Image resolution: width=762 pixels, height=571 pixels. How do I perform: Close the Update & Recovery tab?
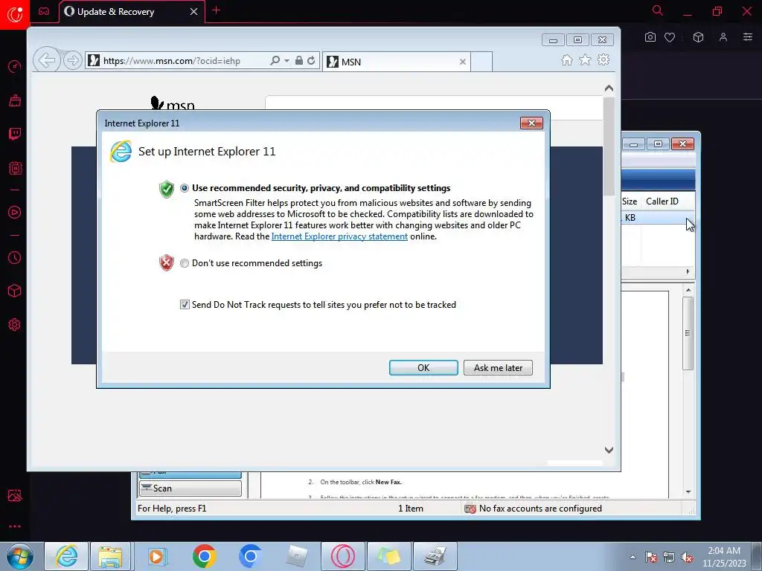click(194, 12)
